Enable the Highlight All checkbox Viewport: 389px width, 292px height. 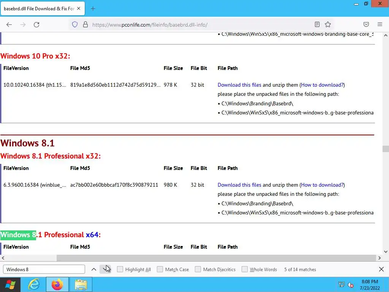120,270
